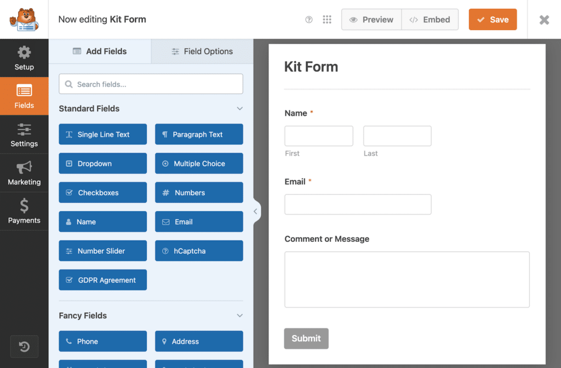Viewport: 561px width, 368px height.
Task: Click the revision history icon at bottom left
Action: 24,346
